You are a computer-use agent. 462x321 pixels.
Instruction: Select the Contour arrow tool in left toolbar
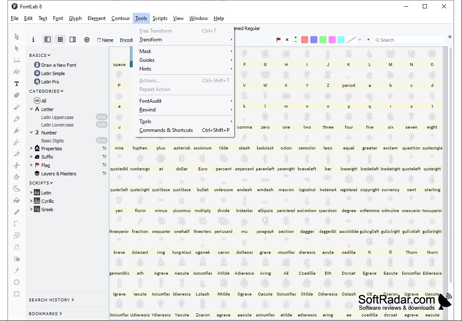tap(17, 37)
